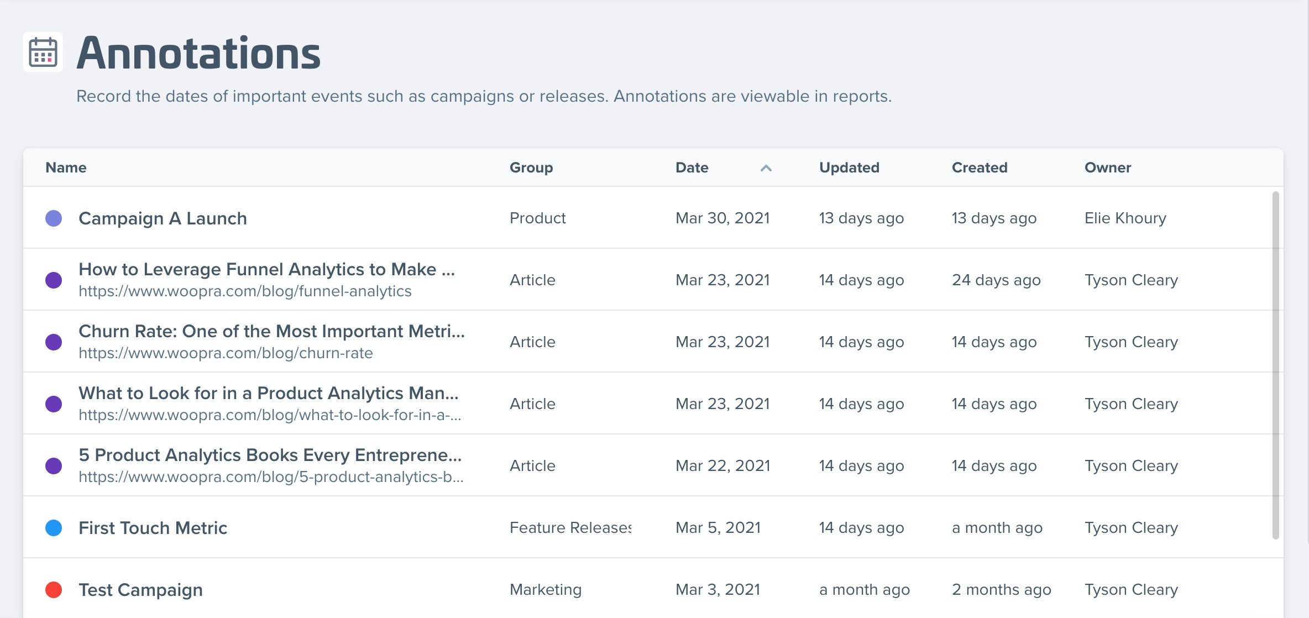
Task: Open the Campaign A Launch annotation
Action: (163, 218)
